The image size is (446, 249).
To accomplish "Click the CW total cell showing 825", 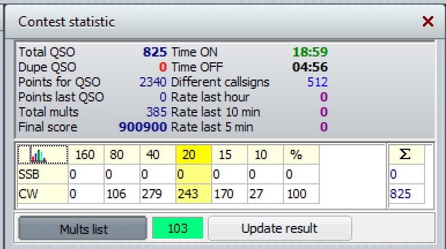I will pos(406,195).
